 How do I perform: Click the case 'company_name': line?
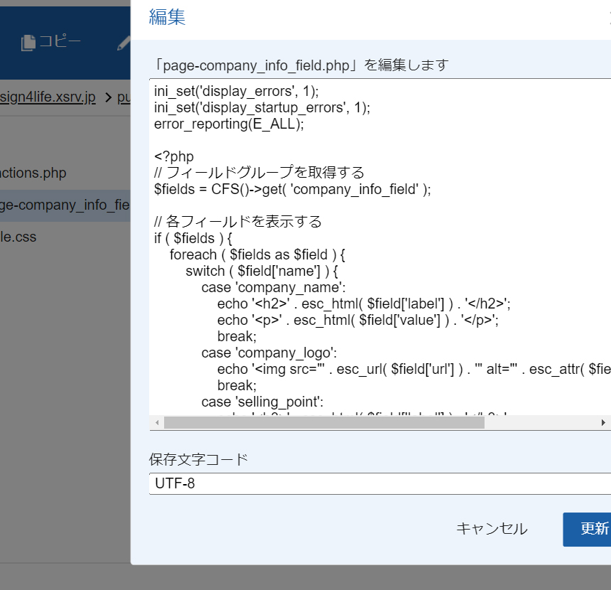tap(274, 287)
